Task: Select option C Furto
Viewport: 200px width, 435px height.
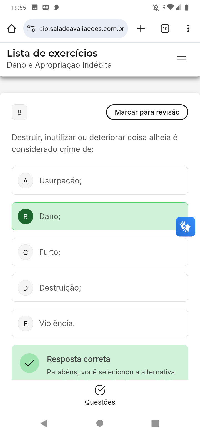Action: click(100, 252)
